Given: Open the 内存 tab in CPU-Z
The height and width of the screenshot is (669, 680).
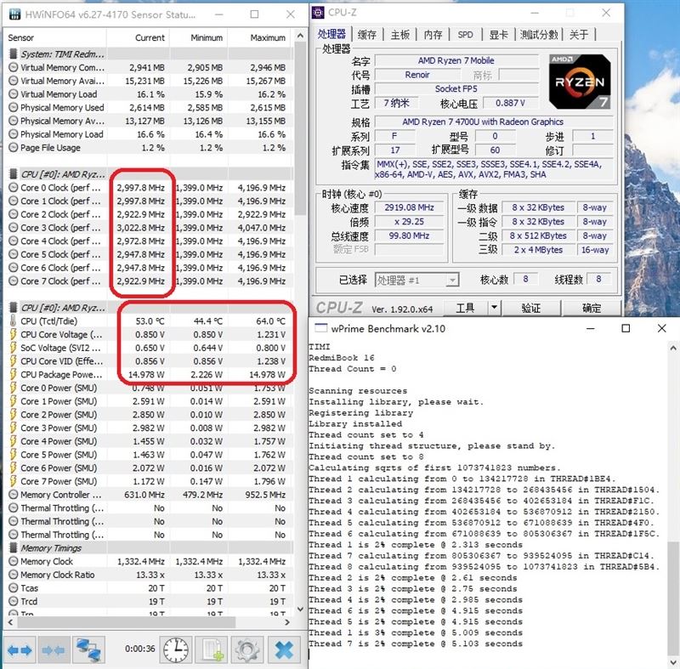Looking at the screenshot, I should click(433, 35).
